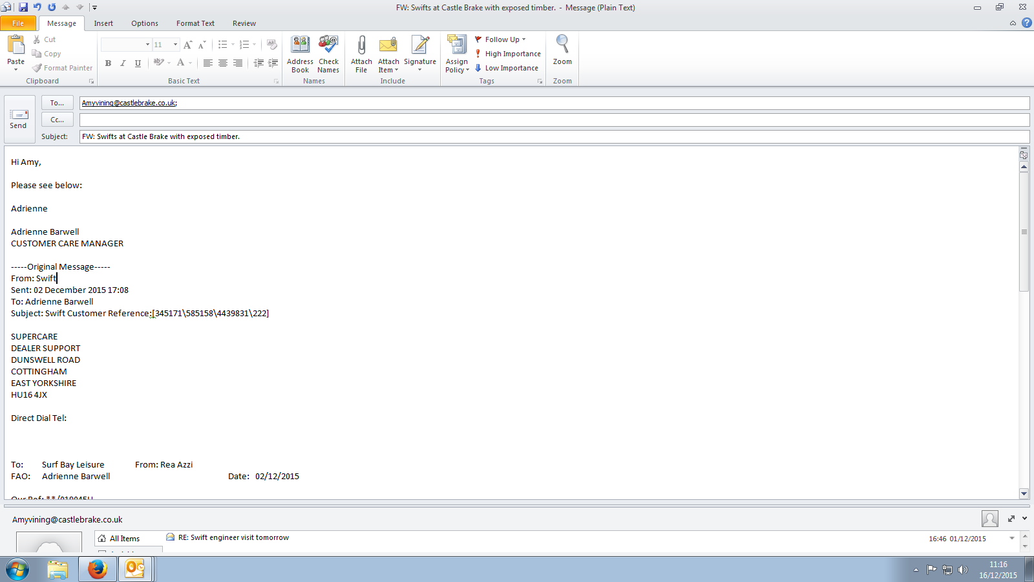
Task: Switch to the Format Text tab
Action: point(195,23)
